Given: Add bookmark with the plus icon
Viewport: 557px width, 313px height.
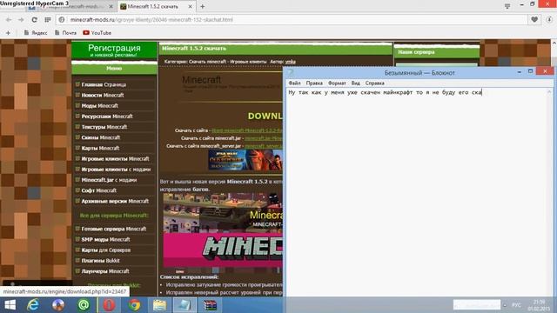Looking at the screenshot, I should (8, 33).
